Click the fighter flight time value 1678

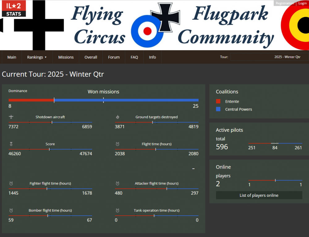coord(87,193)
